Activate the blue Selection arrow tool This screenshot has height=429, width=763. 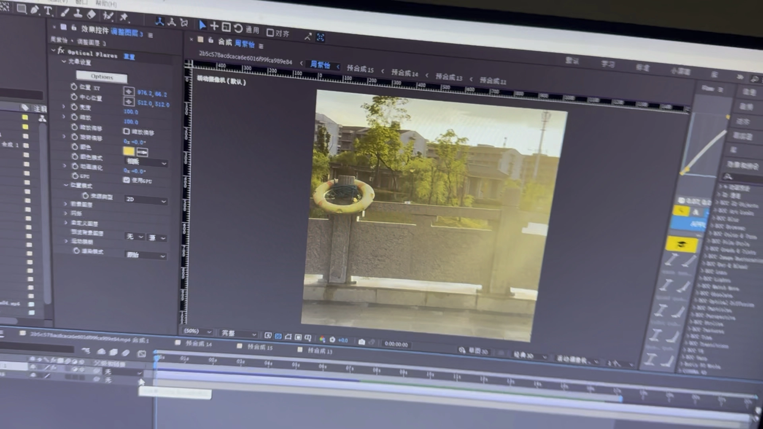[202, 25]
